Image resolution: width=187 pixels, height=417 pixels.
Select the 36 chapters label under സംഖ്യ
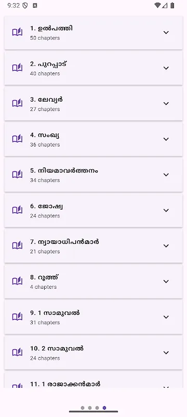click(45, 145)
